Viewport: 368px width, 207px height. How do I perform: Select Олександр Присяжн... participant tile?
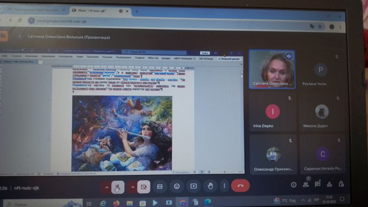coord(273,154)
